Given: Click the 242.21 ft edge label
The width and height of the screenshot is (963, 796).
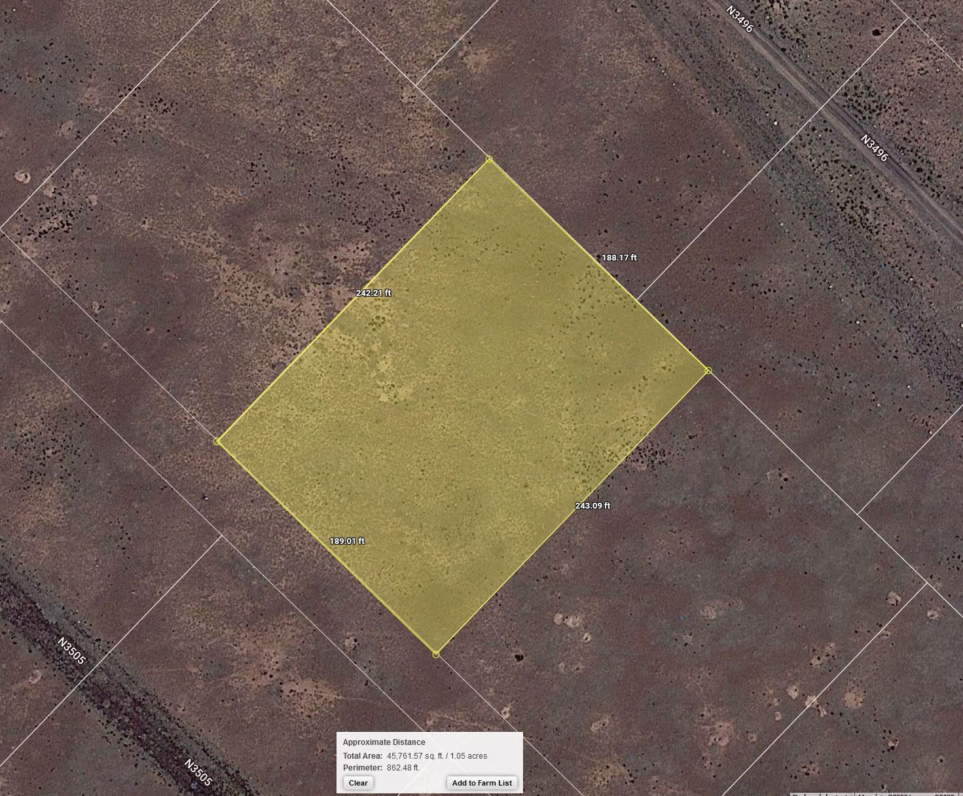Looking at the screenshot, I should point(373,293).
